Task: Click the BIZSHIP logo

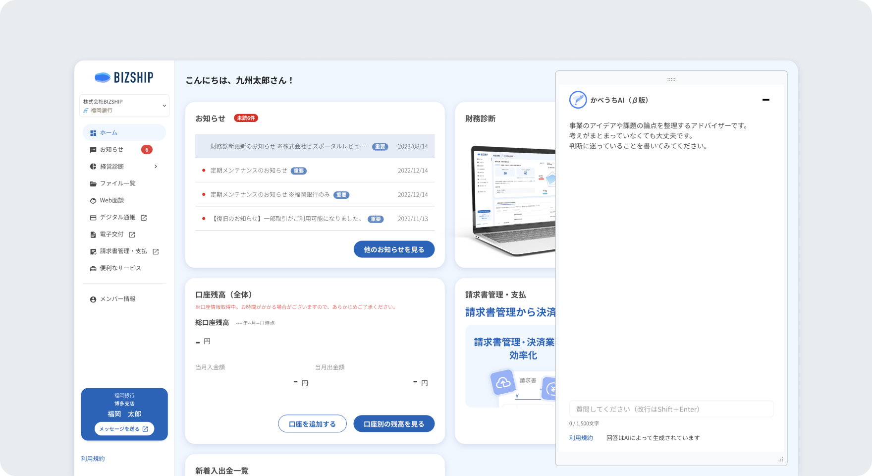Action: pyautogui.click(x=124, y=77)
